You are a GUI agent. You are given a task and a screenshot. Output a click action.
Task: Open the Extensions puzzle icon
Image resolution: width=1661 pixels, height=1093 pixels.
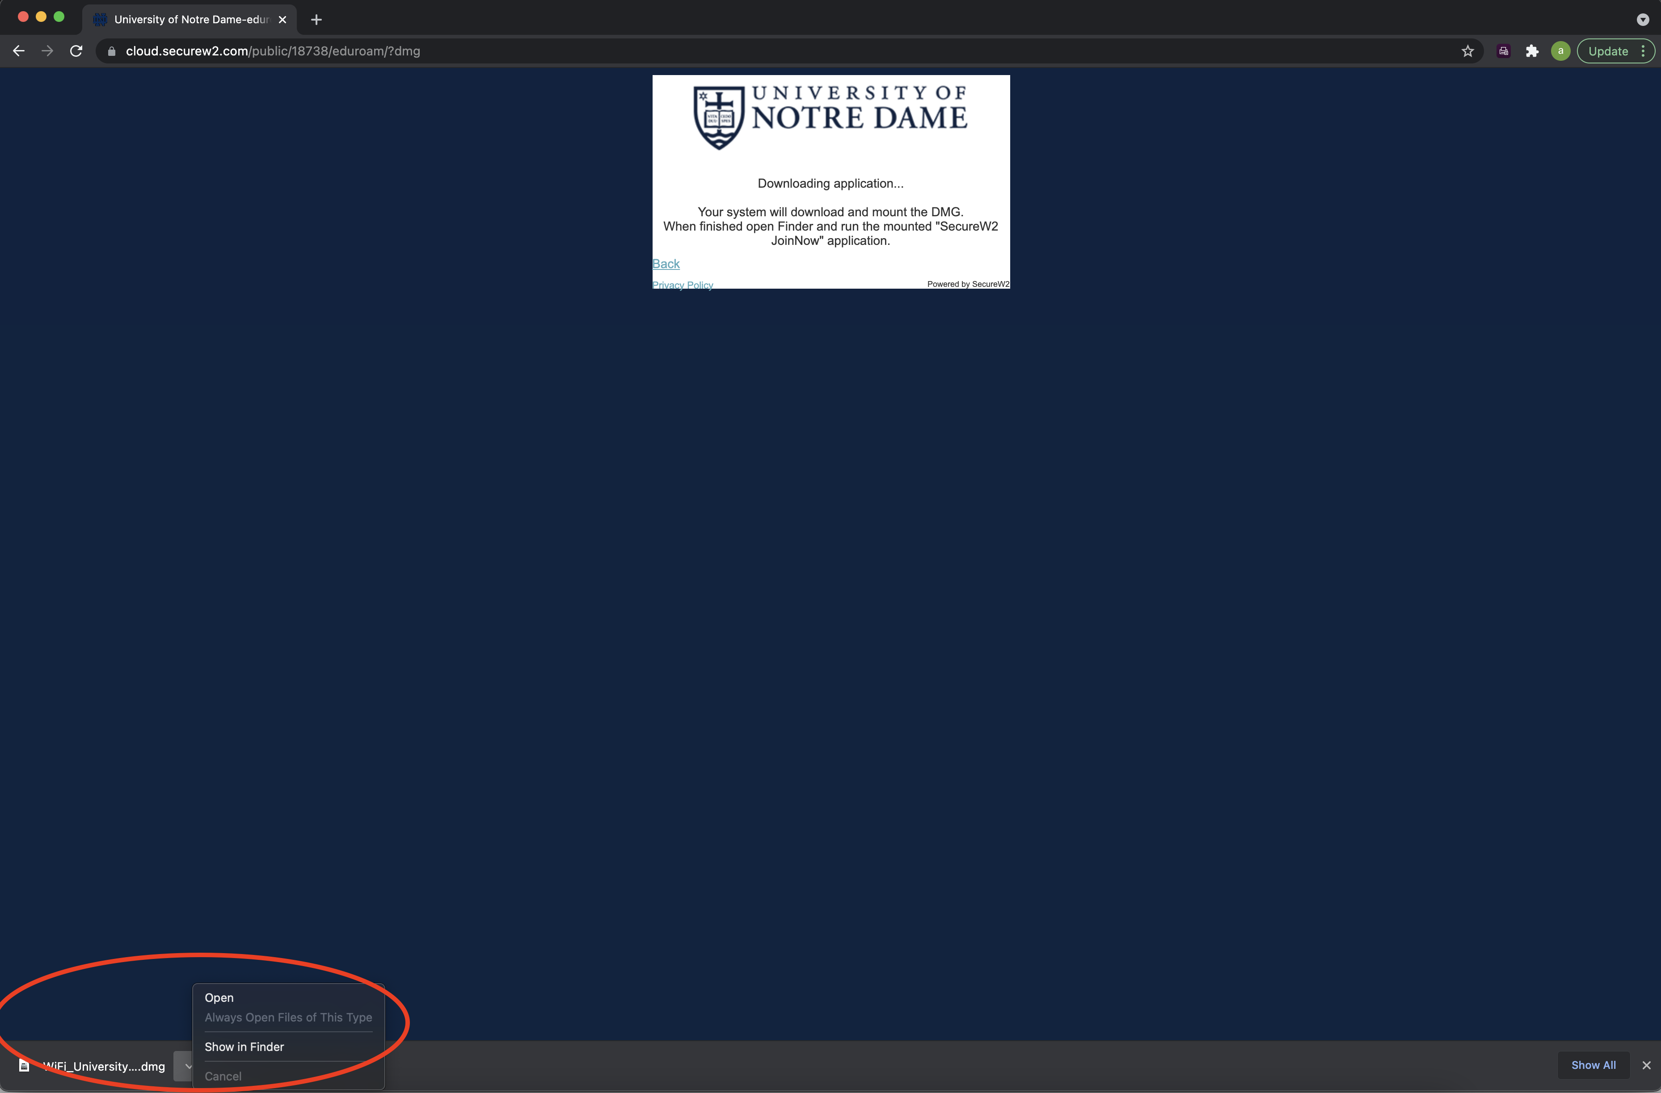pyautogui.click(x=1532, y=51)
